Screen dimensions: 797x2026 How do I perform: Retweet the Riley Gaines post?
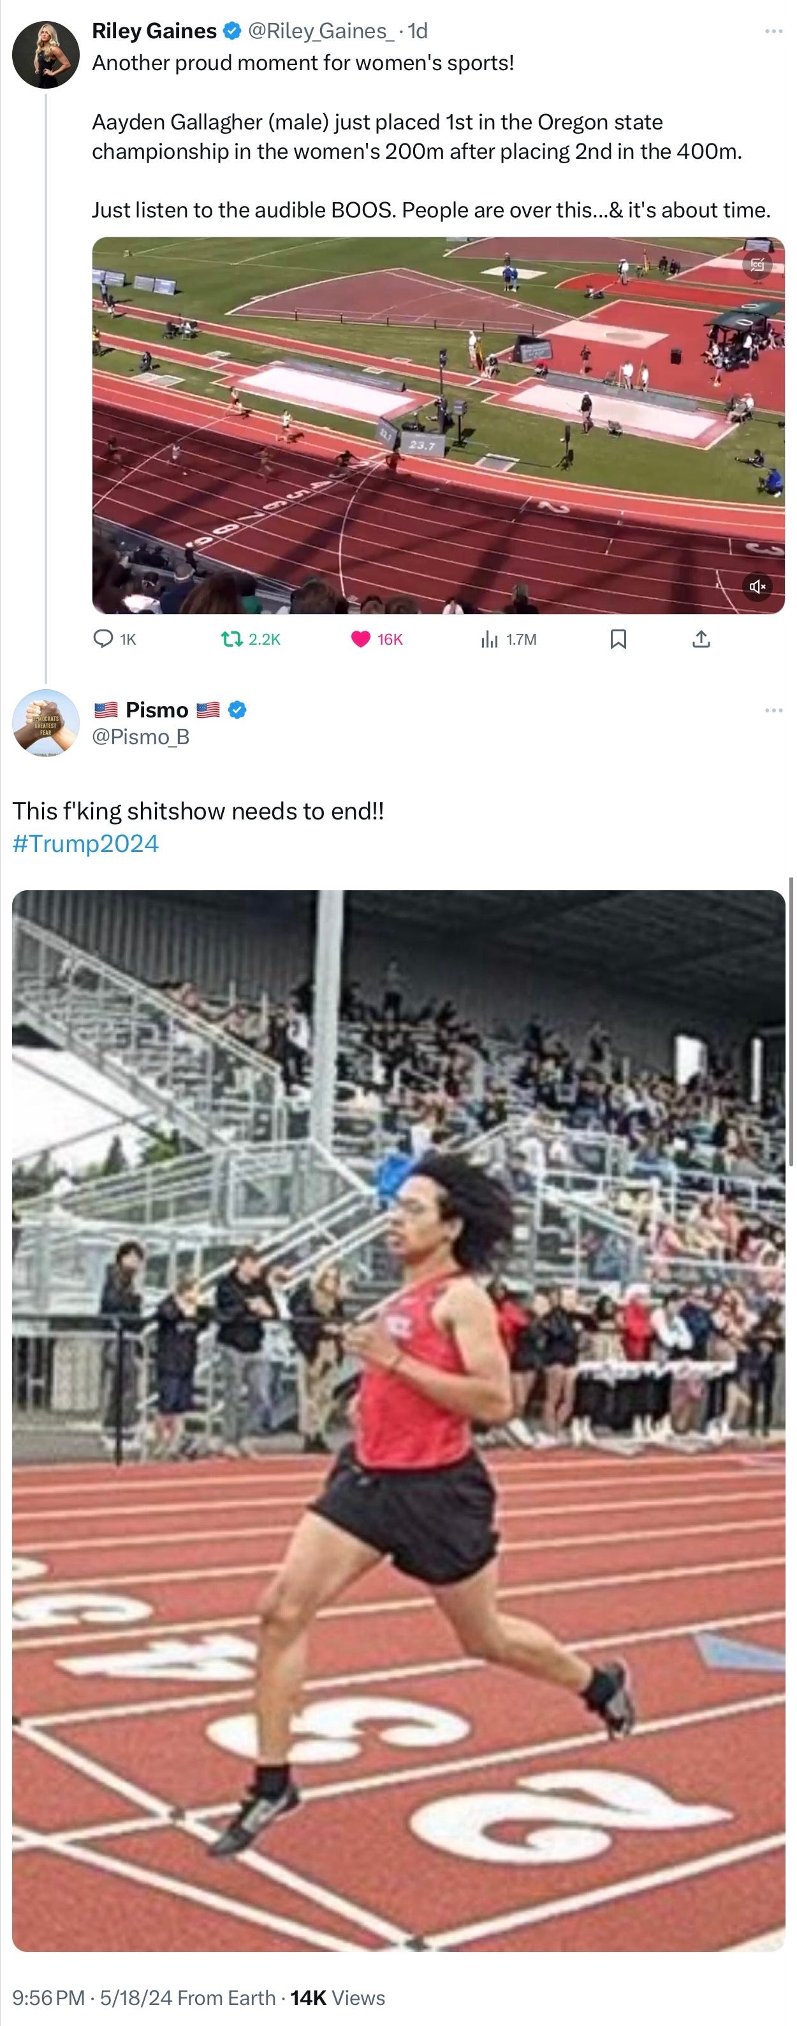251,638
